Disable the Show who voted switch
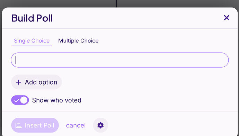Screen dimensions: 239x136 20,100
